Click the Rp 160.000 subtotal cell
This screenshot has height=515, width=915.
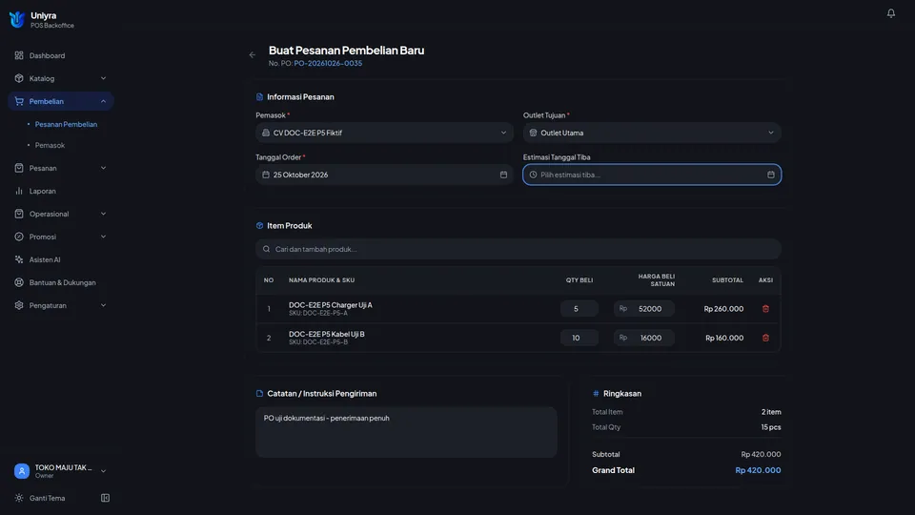(x=724, y=338)
